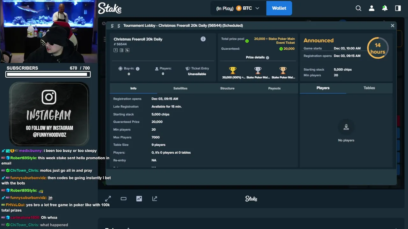The image size is (408, 229).
Task: Click the subscribers progress bar
Action: 48,74
